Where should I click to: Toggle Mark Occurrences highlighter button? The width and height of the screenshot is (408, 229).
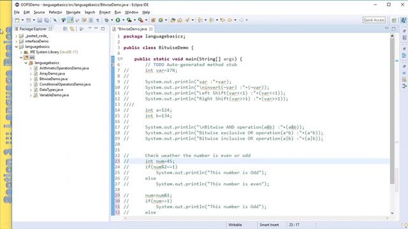71,20
